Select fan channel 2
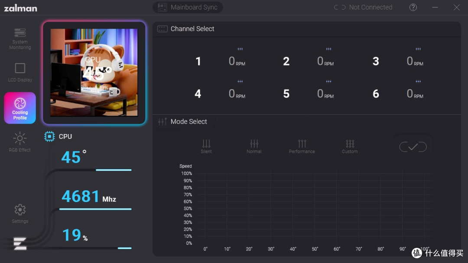468x263 pixels. [286, 61]
